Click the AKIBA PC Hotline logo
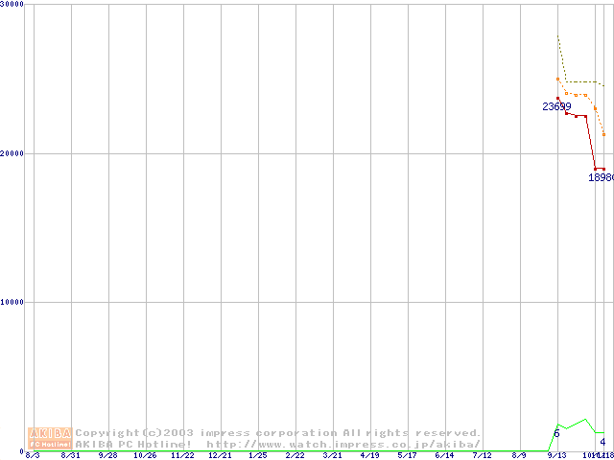 coord(50,438)
